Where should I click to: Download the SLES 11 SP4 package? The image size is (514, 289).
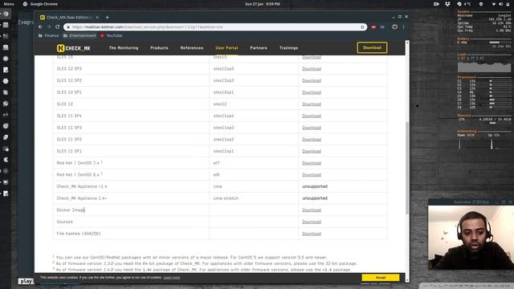[312, 116]
